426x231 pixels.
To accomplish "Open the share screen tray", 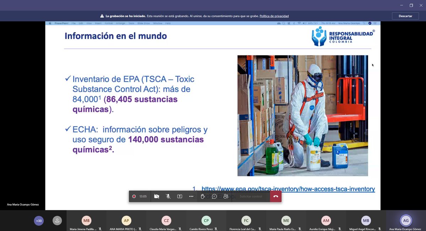I will pos(180,196).
